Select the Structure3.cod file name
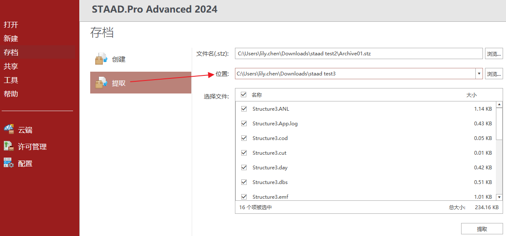Screen dimensions: 506x236 [x=270, y=138]
